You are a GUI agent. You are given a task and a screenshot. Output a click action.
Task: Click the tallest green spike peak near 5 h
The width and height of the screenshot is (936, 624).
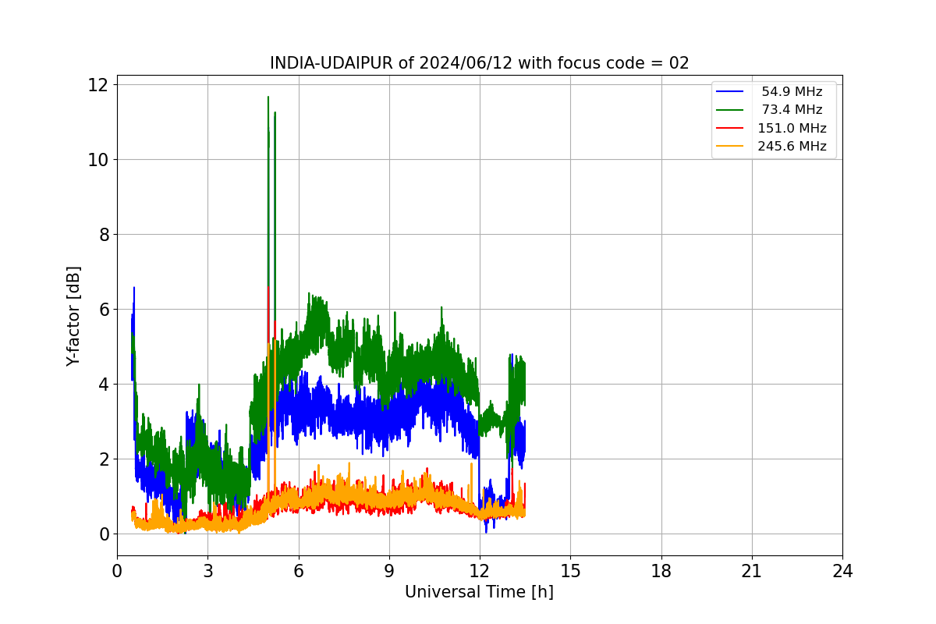pos(268,98)
